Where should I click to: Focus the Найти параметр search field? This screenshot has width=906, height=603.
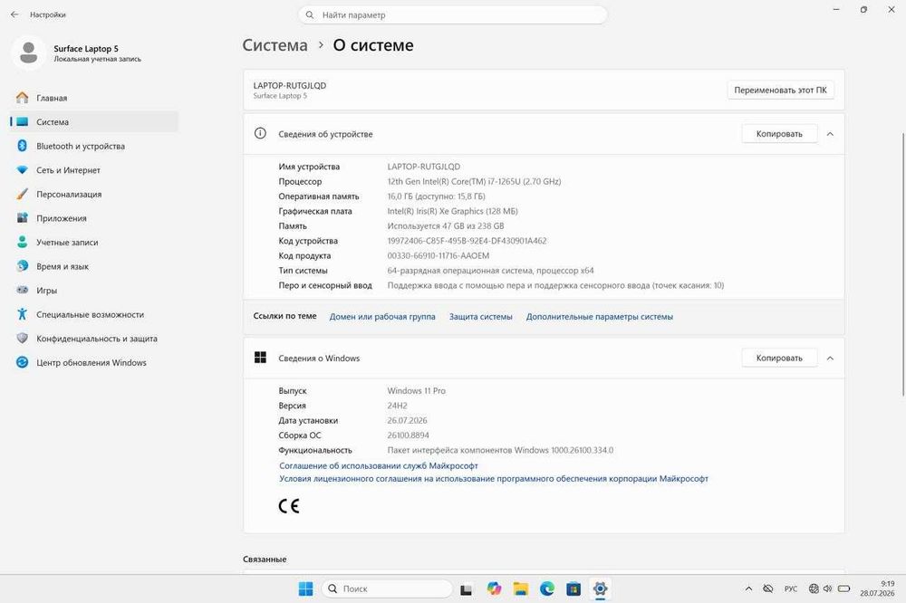[x=452, y=14]
